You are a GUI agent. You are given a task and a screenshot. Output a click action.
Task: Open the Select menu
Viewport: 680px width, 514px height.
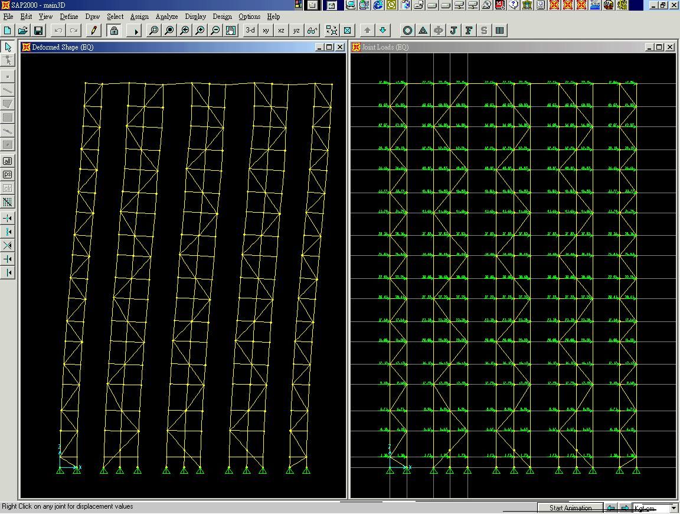pos(115,17)
